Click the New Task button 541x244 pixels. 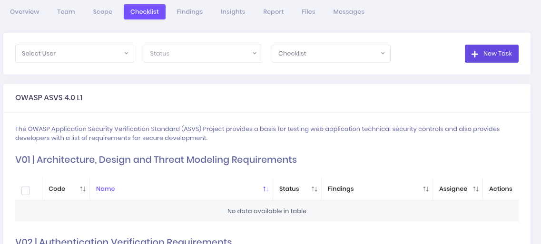click(492, 54)
